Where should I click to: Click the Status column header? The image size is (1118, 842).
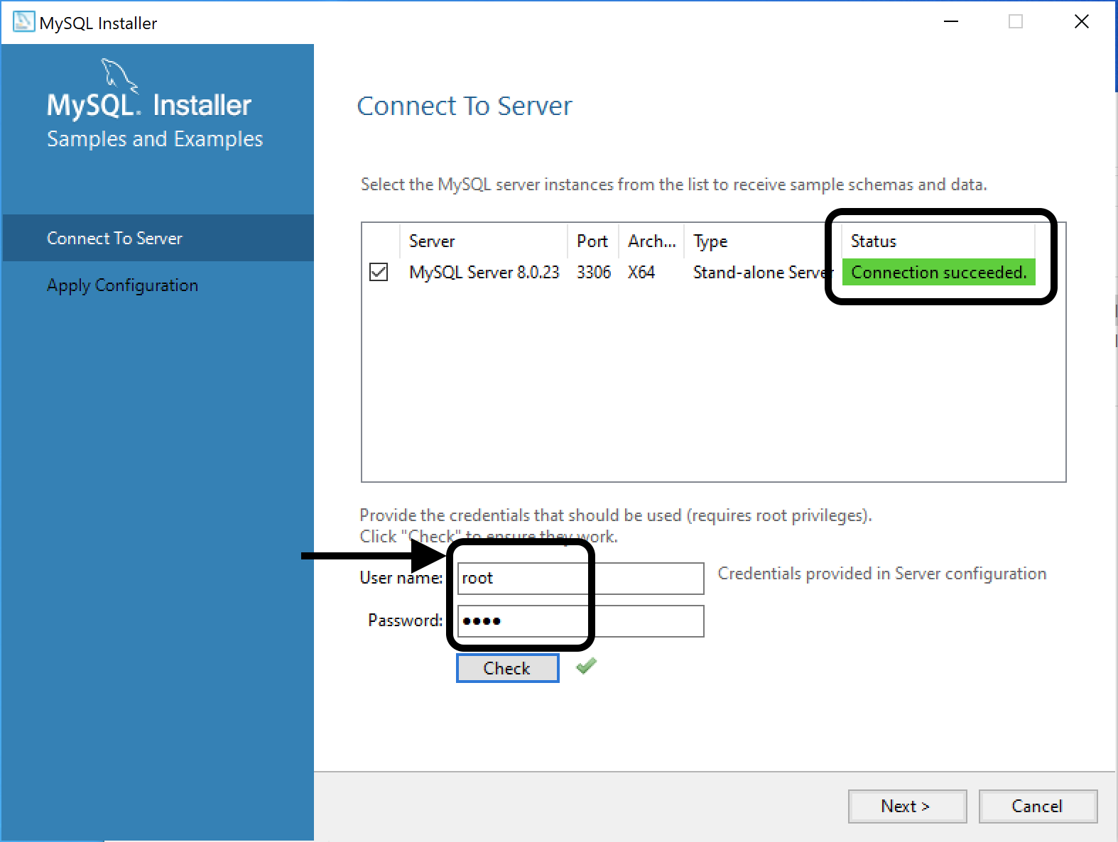click(x=938, y=241)
